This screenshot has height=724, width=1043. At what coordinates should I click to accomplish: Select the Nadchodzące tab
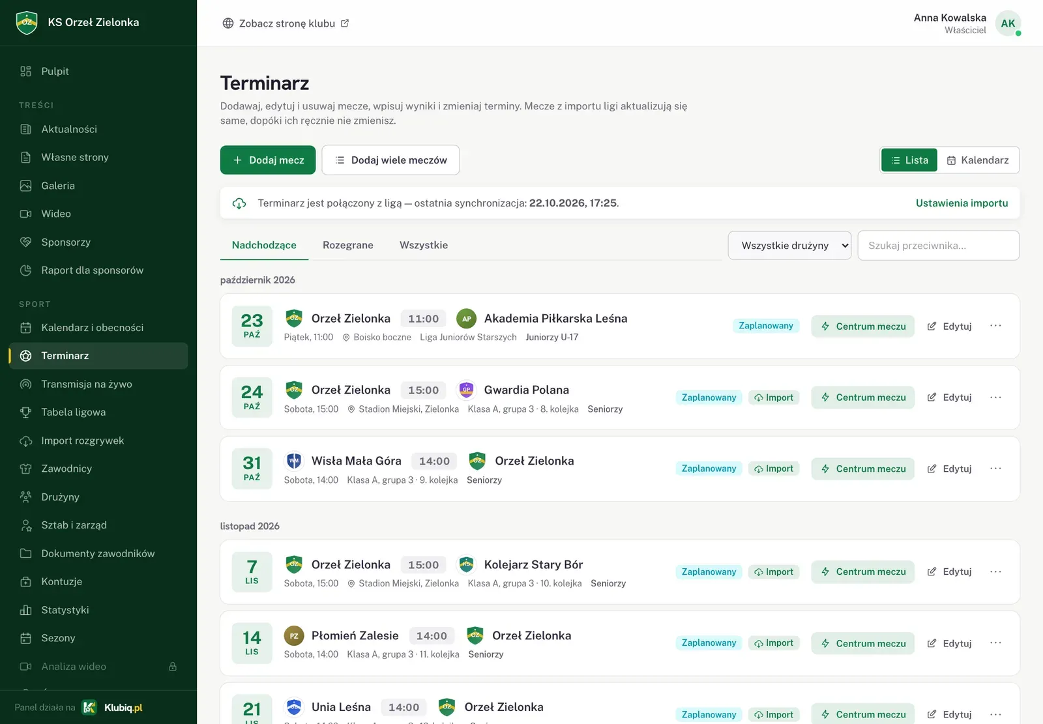pyautogui.click(x=264, y=246)
